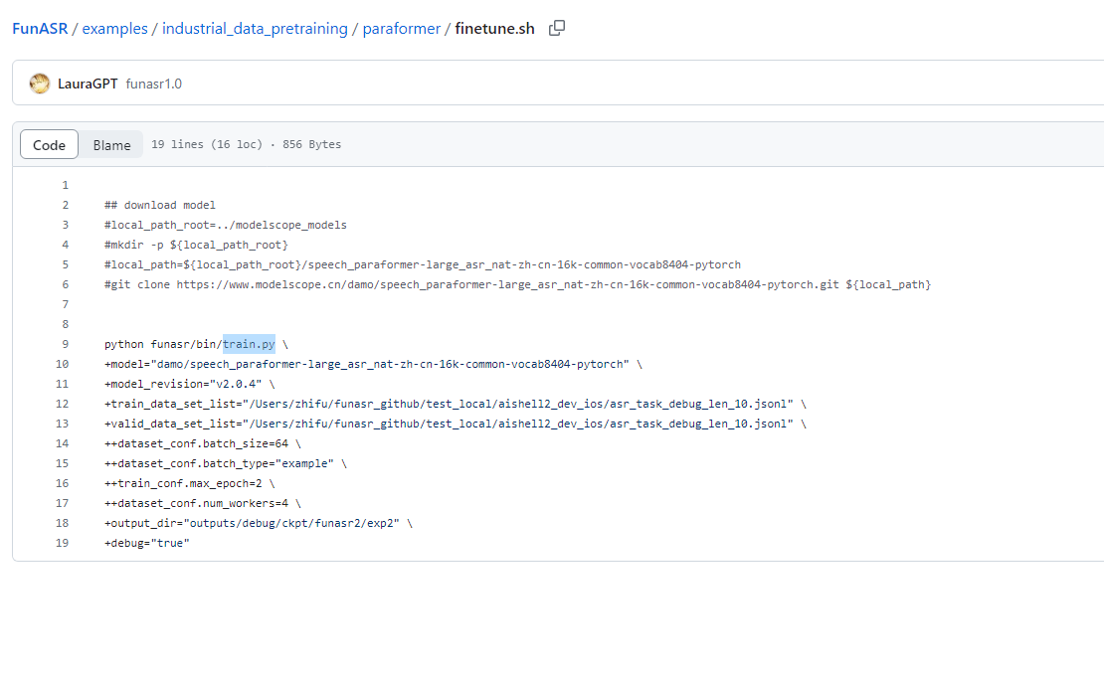
Task: Click the "#local_path_root=../modelscope_models" line
Action: [x=226, y=225]
